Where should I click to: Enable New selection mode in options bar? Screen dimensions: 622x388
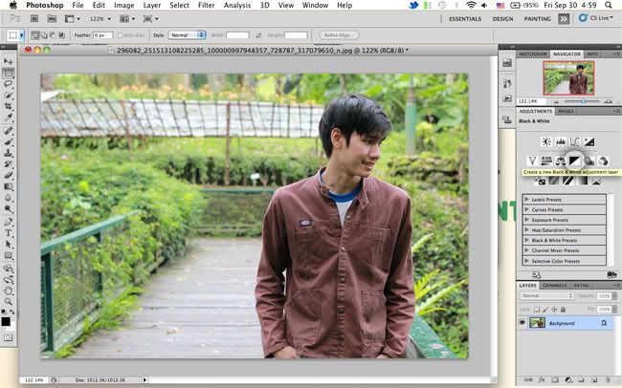coord(34,35)
